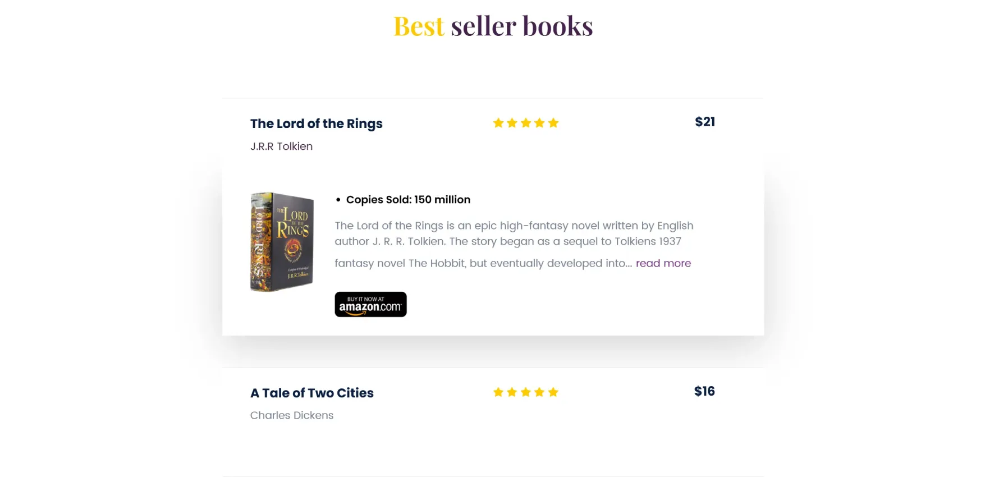This screenshot has width=999, height=477.
Task: Select the Lord of the Rings book cover
Action: (282, 242)
